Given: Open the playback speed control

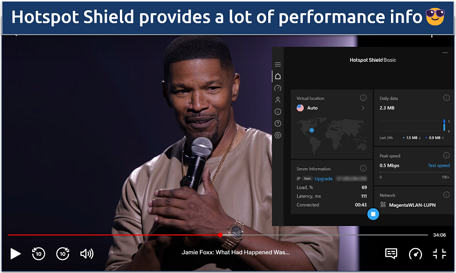Looking at the screenshot, I should click(415, 253).
